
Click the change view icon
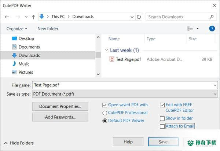(x=190, y=29)
